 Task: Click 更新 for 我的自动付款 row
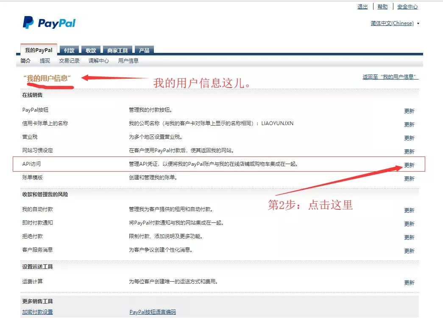409,210
